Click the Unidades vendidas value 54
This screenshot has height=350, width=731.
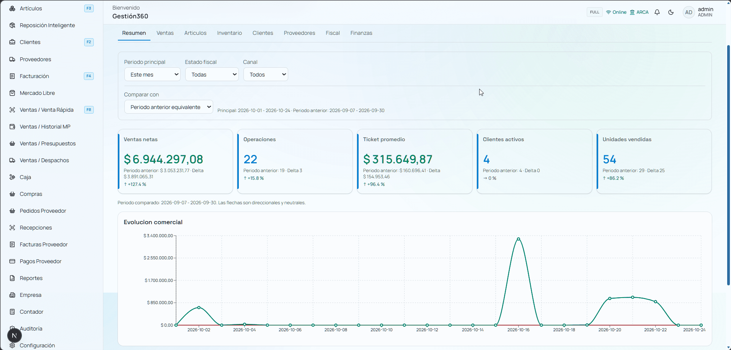click(x=609, y=159)
